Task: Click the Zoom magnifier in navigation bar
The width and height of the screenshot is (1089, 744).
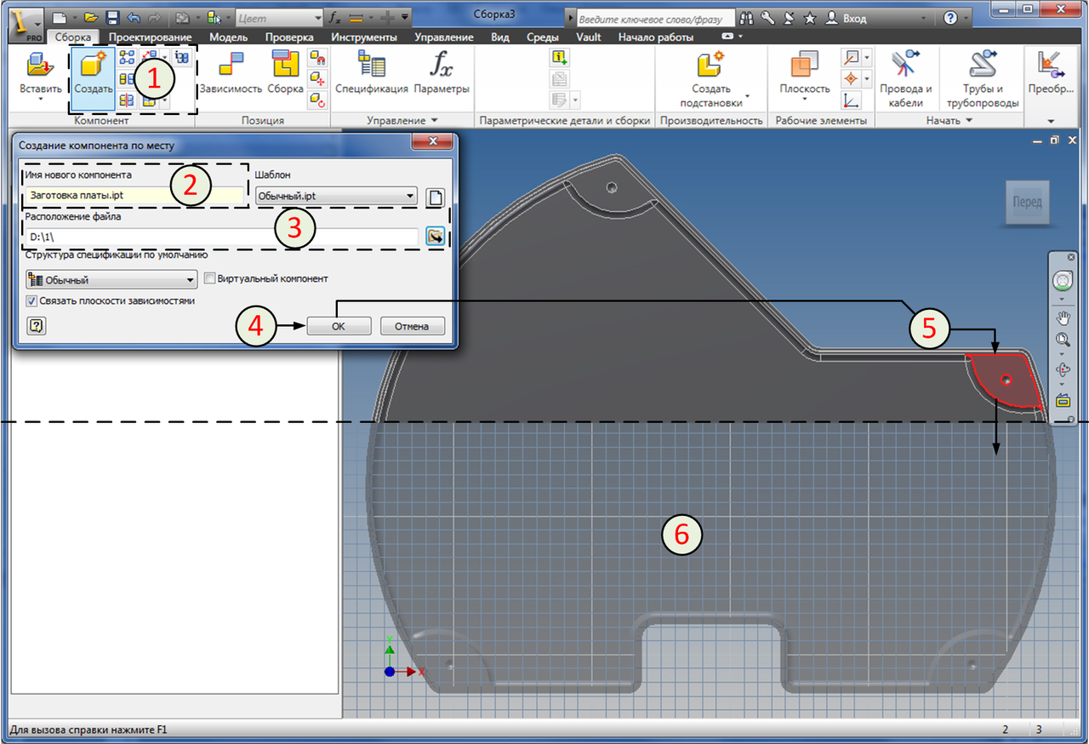Action: 1063,340
